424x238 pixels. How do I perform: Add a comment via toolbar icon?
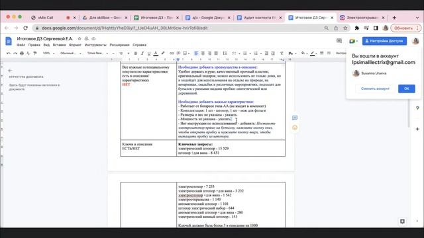178,54
